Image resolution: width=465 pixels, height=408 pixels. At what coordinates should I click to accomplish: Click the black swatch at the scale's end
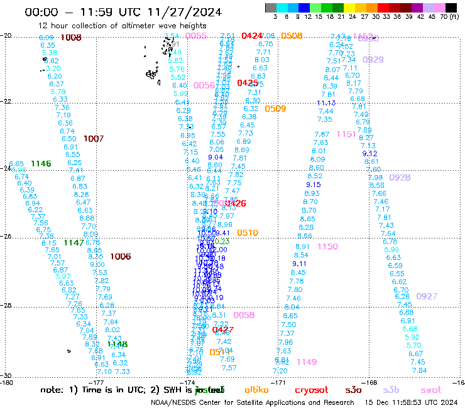[451, 8]
